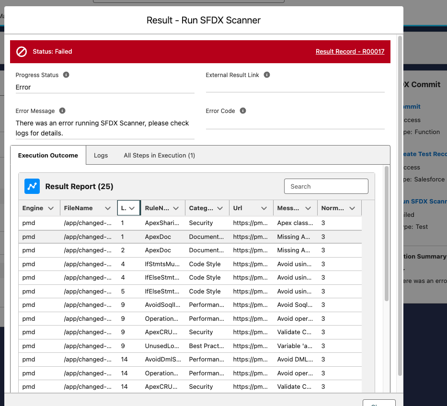447x406 pixels.
Task: Click the Avoid DML... message cell
Action: pos(295,359)
